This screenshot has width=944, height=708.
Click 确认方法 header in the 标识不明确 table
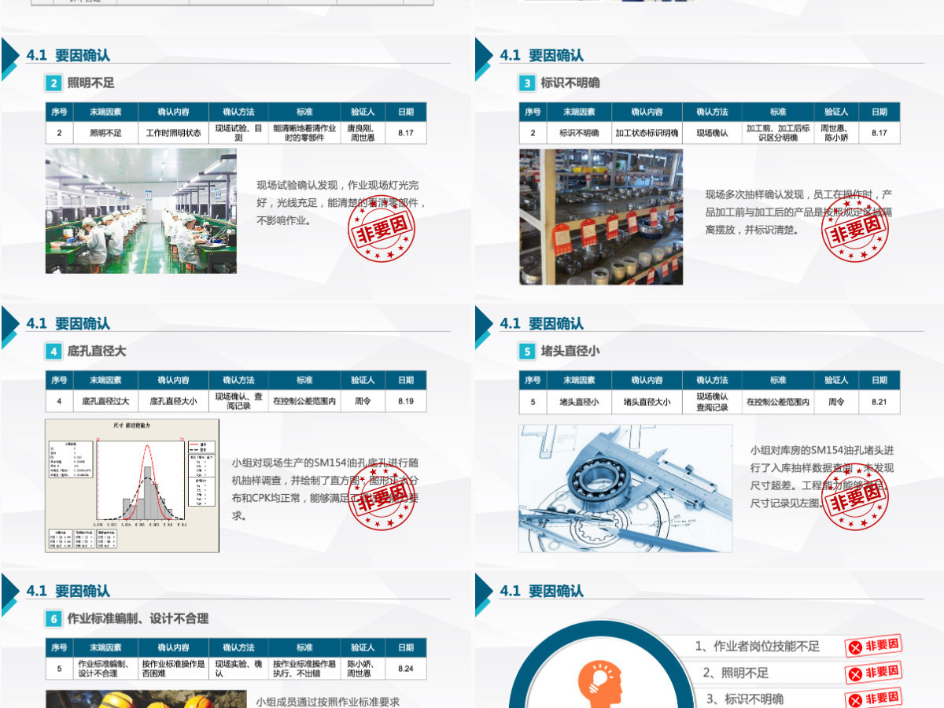pos(712,112)
